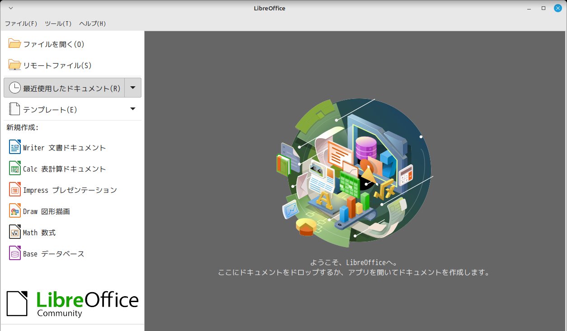This screenshot has height=331, width=567.
Task: Minimize the LibreOffice window
Action: point(529,8)
